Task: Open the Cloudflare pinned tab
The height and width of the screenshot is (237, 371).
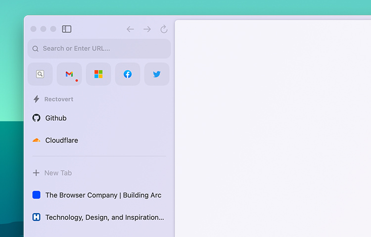Action: tap(99, 140)
